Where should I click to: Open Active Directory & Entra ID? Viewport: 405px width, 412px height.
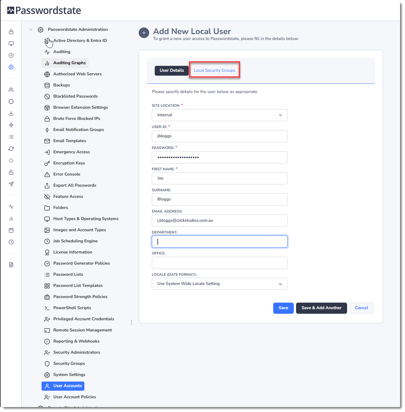(x=80, y=41)
